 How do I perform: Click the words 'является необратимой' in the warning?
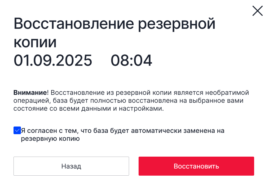pos(211,93)
